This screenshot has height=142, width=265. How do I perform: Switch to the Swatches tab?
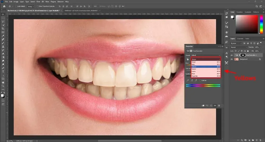tap(239, 12)
